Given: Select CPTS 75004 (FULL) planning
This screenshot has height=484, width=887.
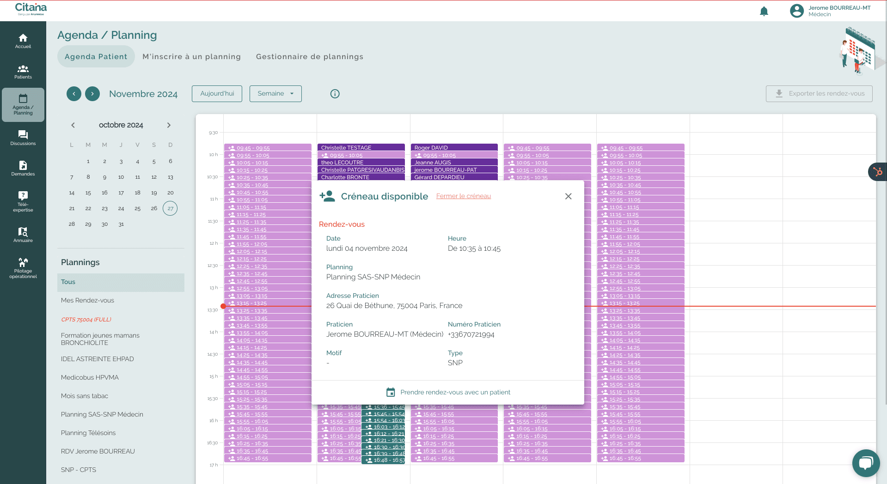Looking at the screenshot, I should click(x=121, y=320).
